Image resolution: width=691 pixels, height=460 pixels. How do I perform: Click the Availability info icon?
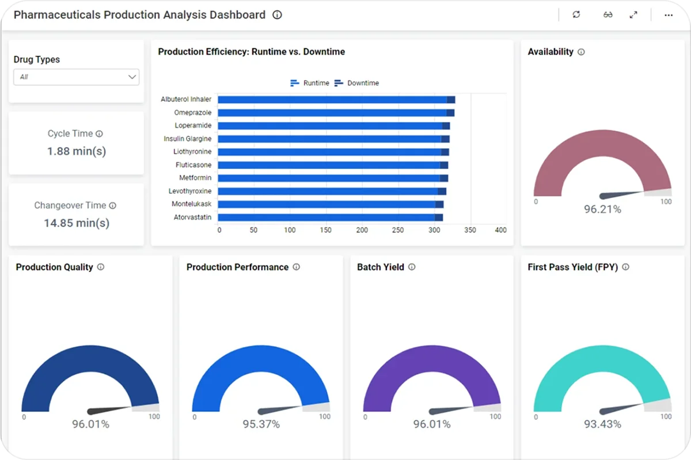581,52
